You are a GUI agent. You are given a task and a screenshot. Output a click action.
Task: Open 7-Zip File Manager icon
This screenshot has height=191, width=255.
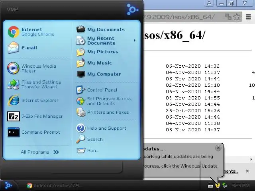pos(13,116)
